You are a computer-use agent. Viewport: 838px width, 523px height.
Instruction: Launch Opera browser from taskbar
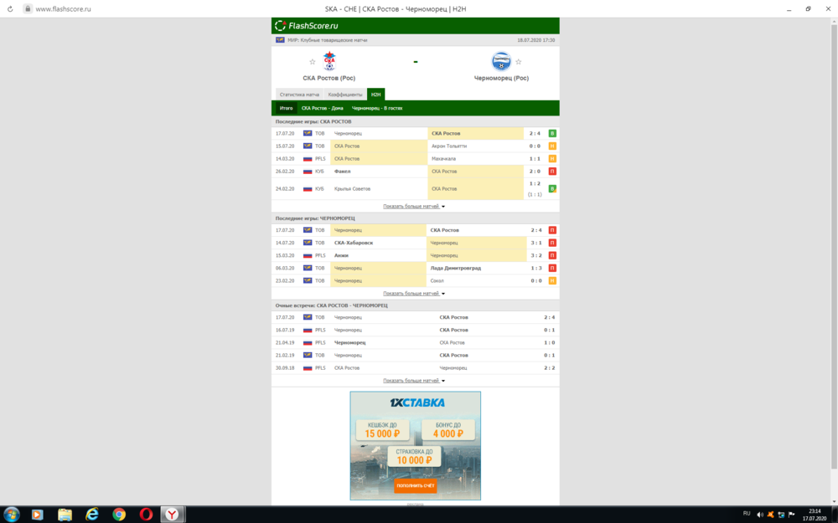click(145, 515)
